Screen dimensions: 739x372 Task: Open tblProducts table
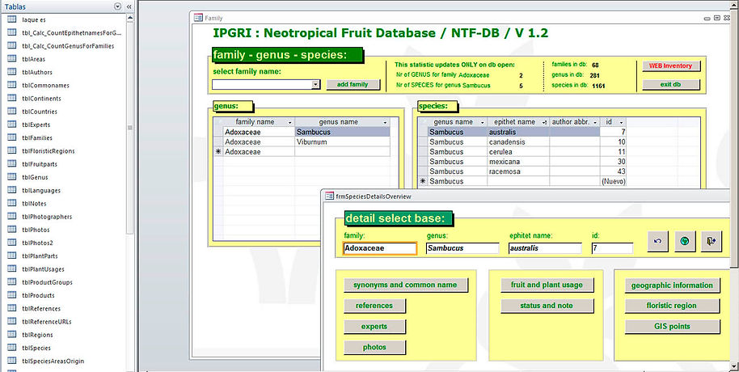pyautogui.click(x=38, y=296)
